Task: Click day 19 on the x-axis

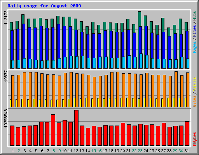Action: (x=117, y=151)
